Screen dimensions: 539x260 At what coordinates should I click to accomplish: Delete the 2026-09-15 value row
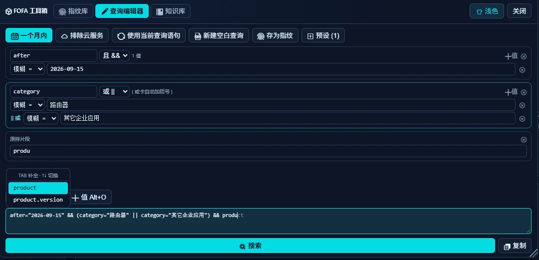522,70
